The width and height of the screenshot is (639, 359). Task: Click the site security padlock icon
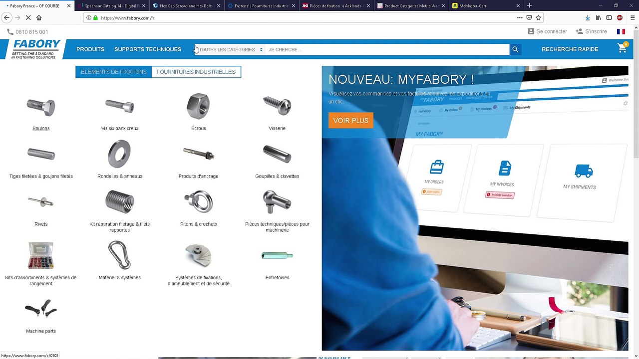point(95,17)
